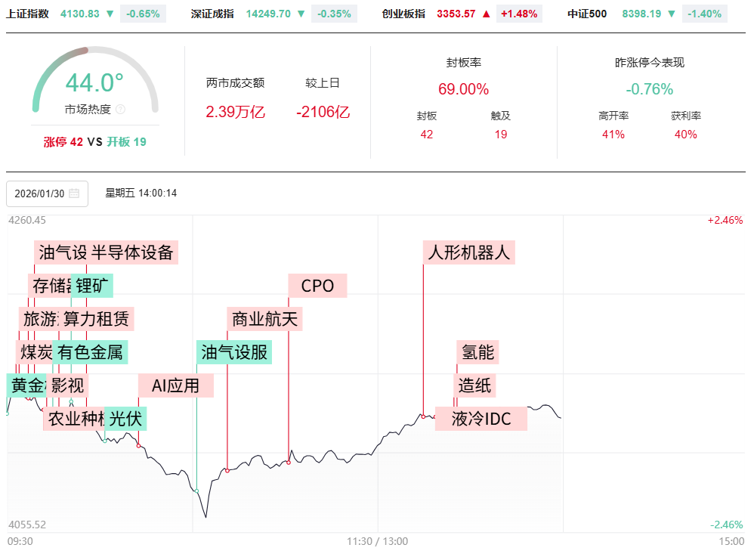The width and height of the screenshot is (754, 554).
Task: Click the 开板 19 count link
Action: 126,141
